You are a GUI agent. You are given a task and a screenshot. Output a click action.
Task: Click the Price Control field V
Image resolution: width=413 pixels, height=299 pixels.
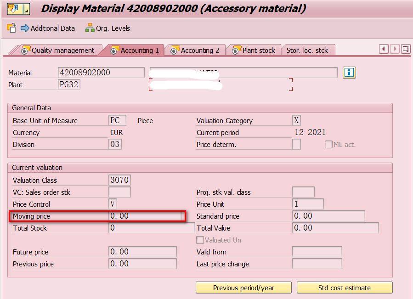point(113,204)
